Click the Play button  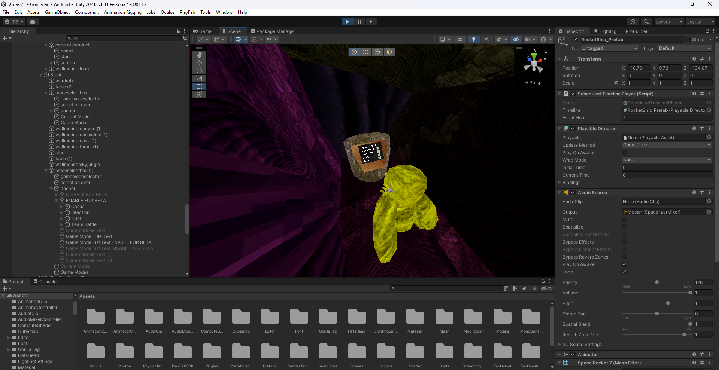pos(347,22)
